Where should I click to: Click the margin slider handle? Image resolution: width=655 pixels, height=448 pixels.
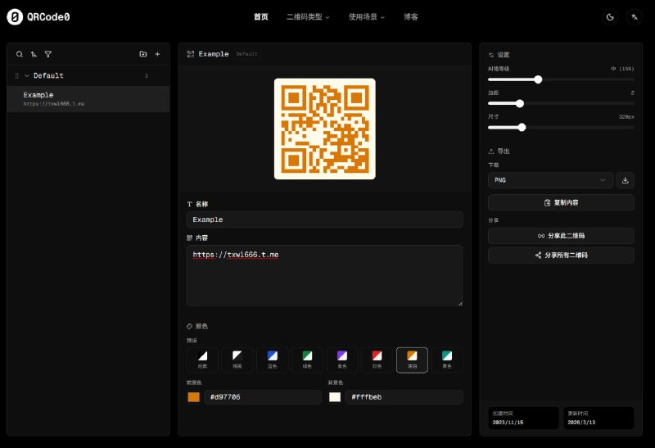pos(520,104)
